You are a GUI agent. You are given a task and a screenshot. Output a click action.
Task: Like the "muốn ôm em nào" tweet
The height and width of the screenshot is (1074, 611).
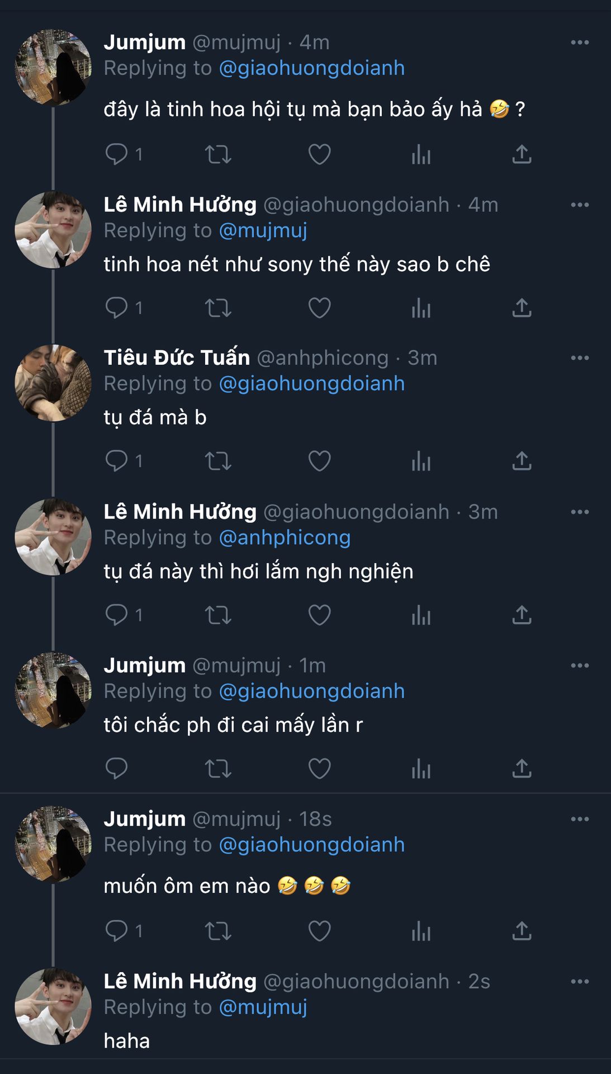[320, 931]
